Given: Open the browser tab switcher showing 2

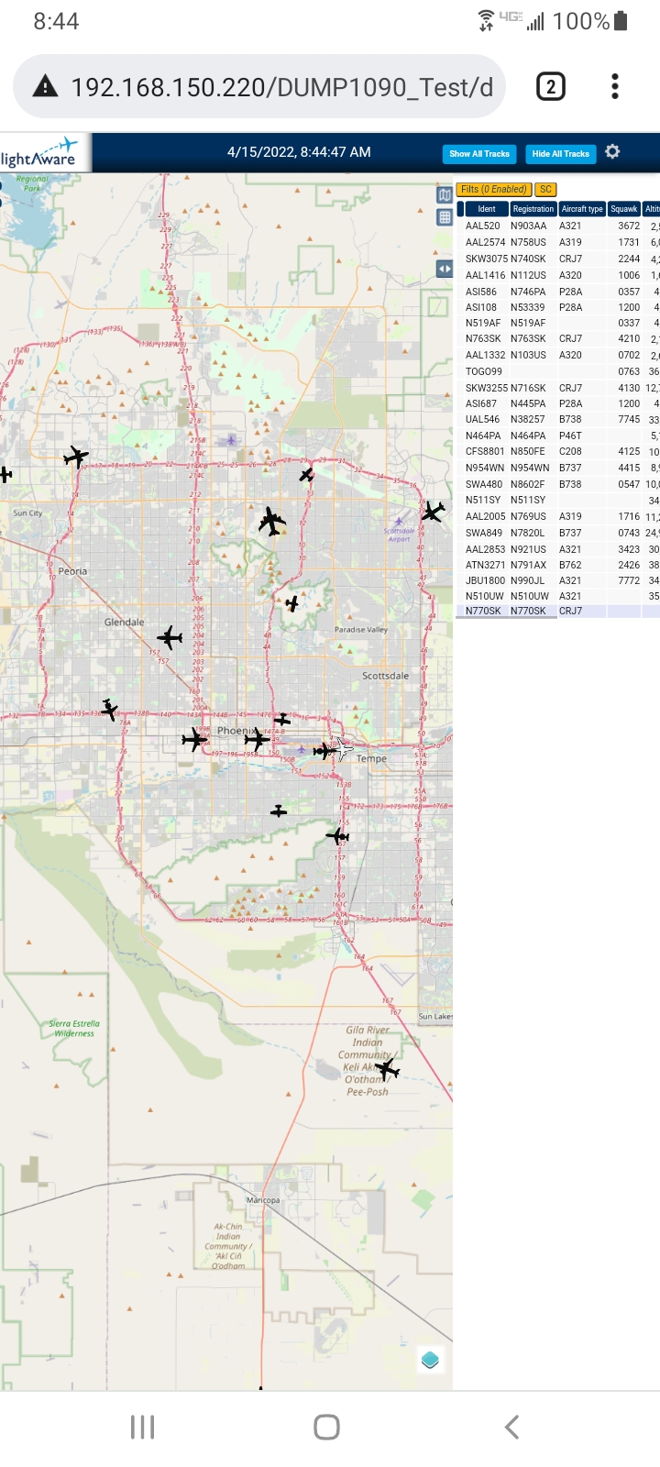Looking at the screenshot, I should click(550, 87).
